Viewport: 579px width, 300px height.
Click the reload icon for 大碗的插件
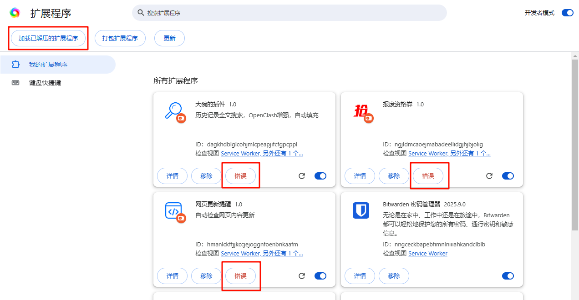[302, 176]
